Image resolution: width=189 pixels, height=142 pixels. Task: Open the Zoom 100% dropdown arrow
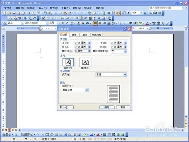tap(141, 13)
